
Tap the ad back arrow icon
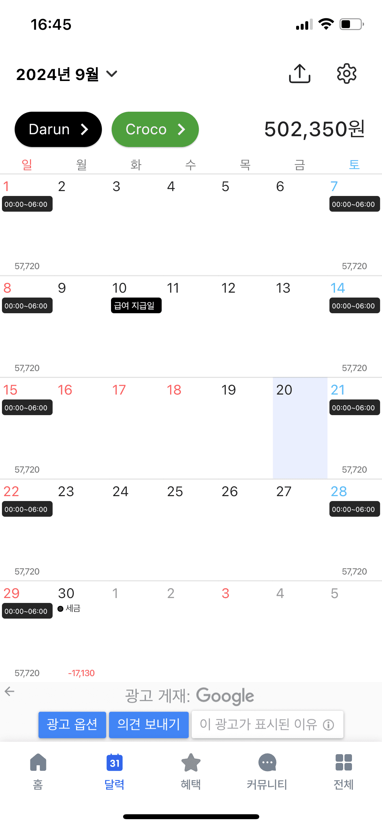9,691
